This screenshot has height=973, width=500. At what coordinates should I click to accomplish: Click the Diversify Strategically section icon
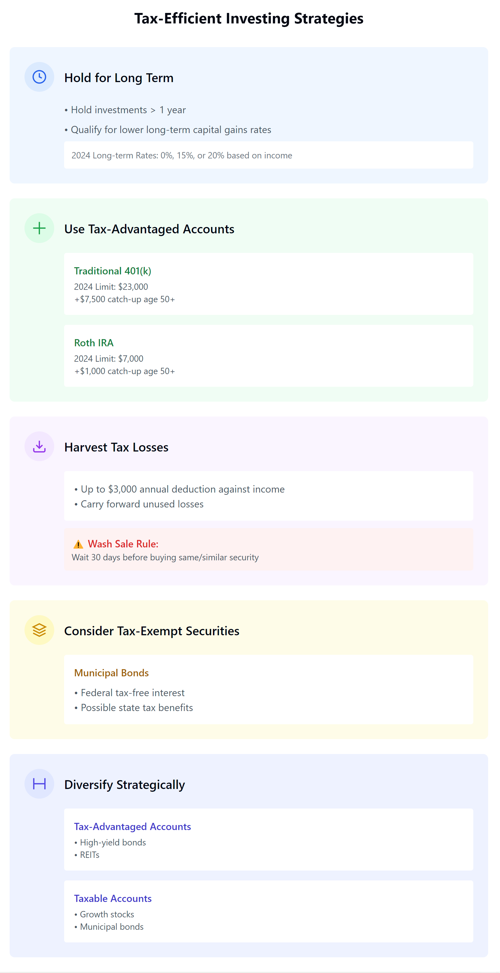pos(39,784)
